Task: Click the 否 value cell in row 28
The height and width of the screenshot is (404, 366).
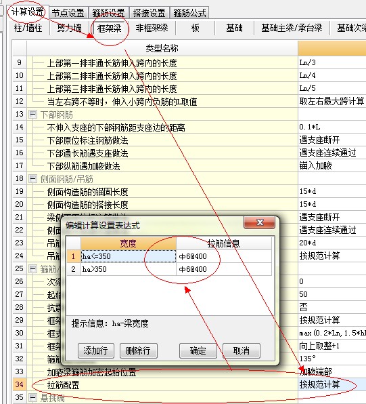Action: pos(332,307)
